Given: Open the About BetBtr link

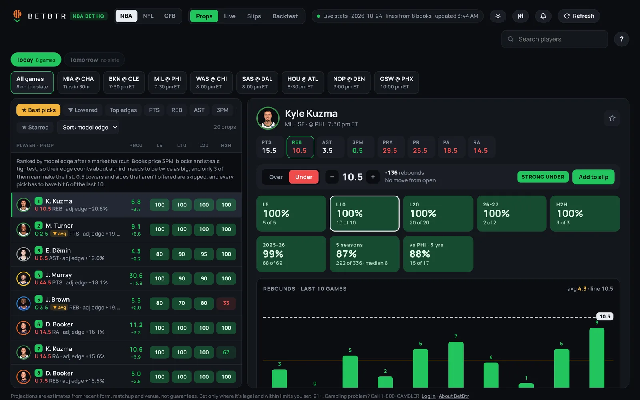Looking at the screenshot, I should pos(454,396).
